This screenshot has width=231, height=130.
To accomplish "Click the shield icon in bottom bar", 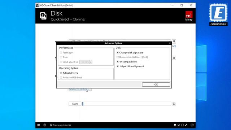I will [x=175, y=125].
